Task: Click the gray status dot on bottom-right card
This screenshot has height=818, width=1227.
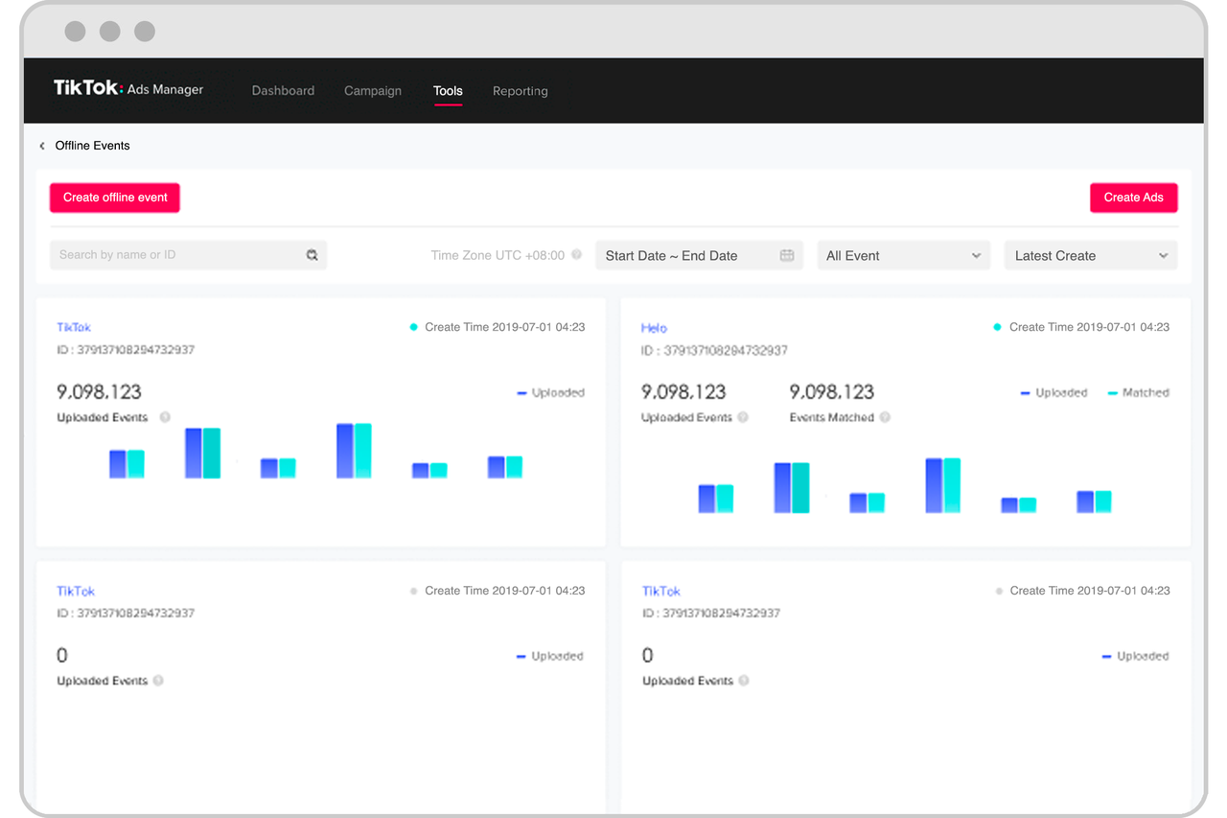Action: click(x=999, y=591)
